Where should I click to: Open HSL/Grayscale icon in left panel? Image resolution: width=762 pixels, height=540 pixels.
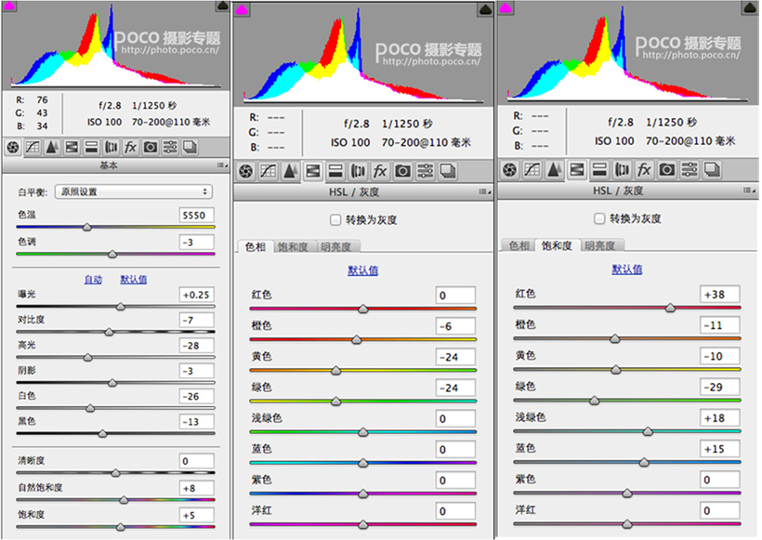(72, 147)
